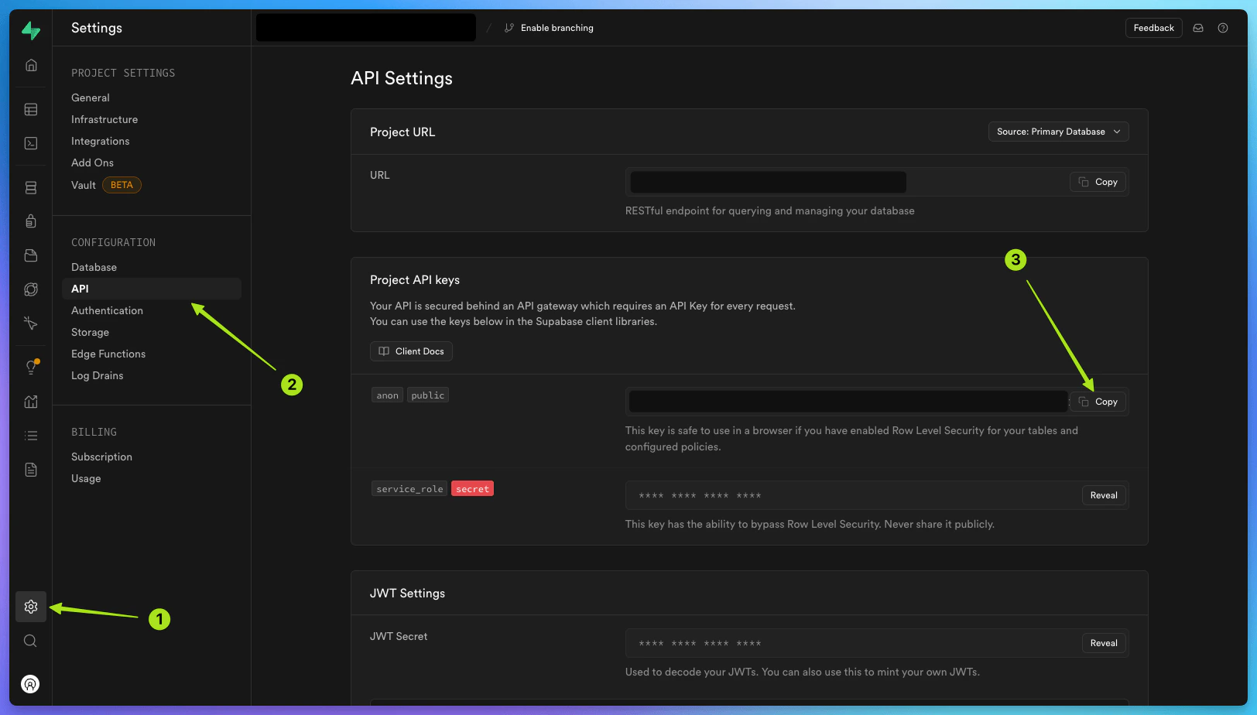This screenshot has height=715, width=1257.
Task: Open the Reports chart icon
Action: click(30, 402)
